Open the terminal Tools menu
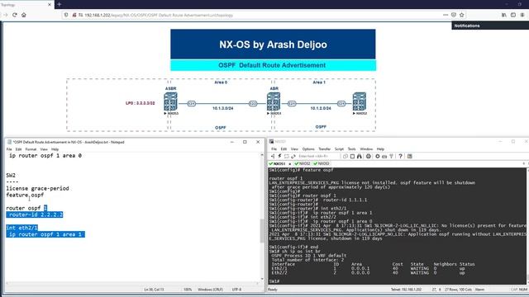This screenshot has height=297, width=529. pos(351,148)
